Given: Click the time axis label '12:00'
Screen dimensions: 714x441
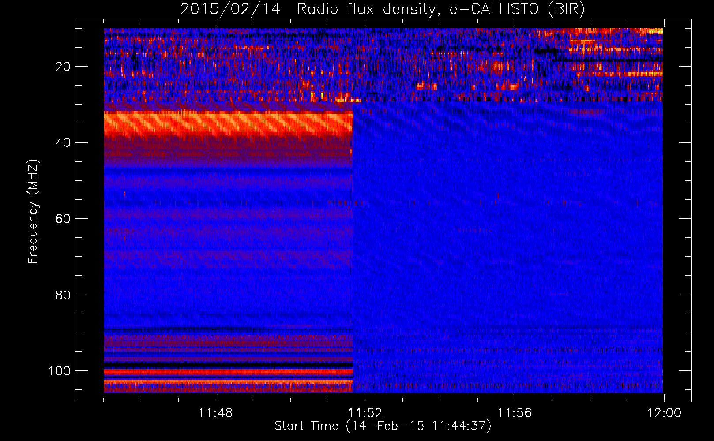Looking at the screenshot, I should [x=664, y=413].
